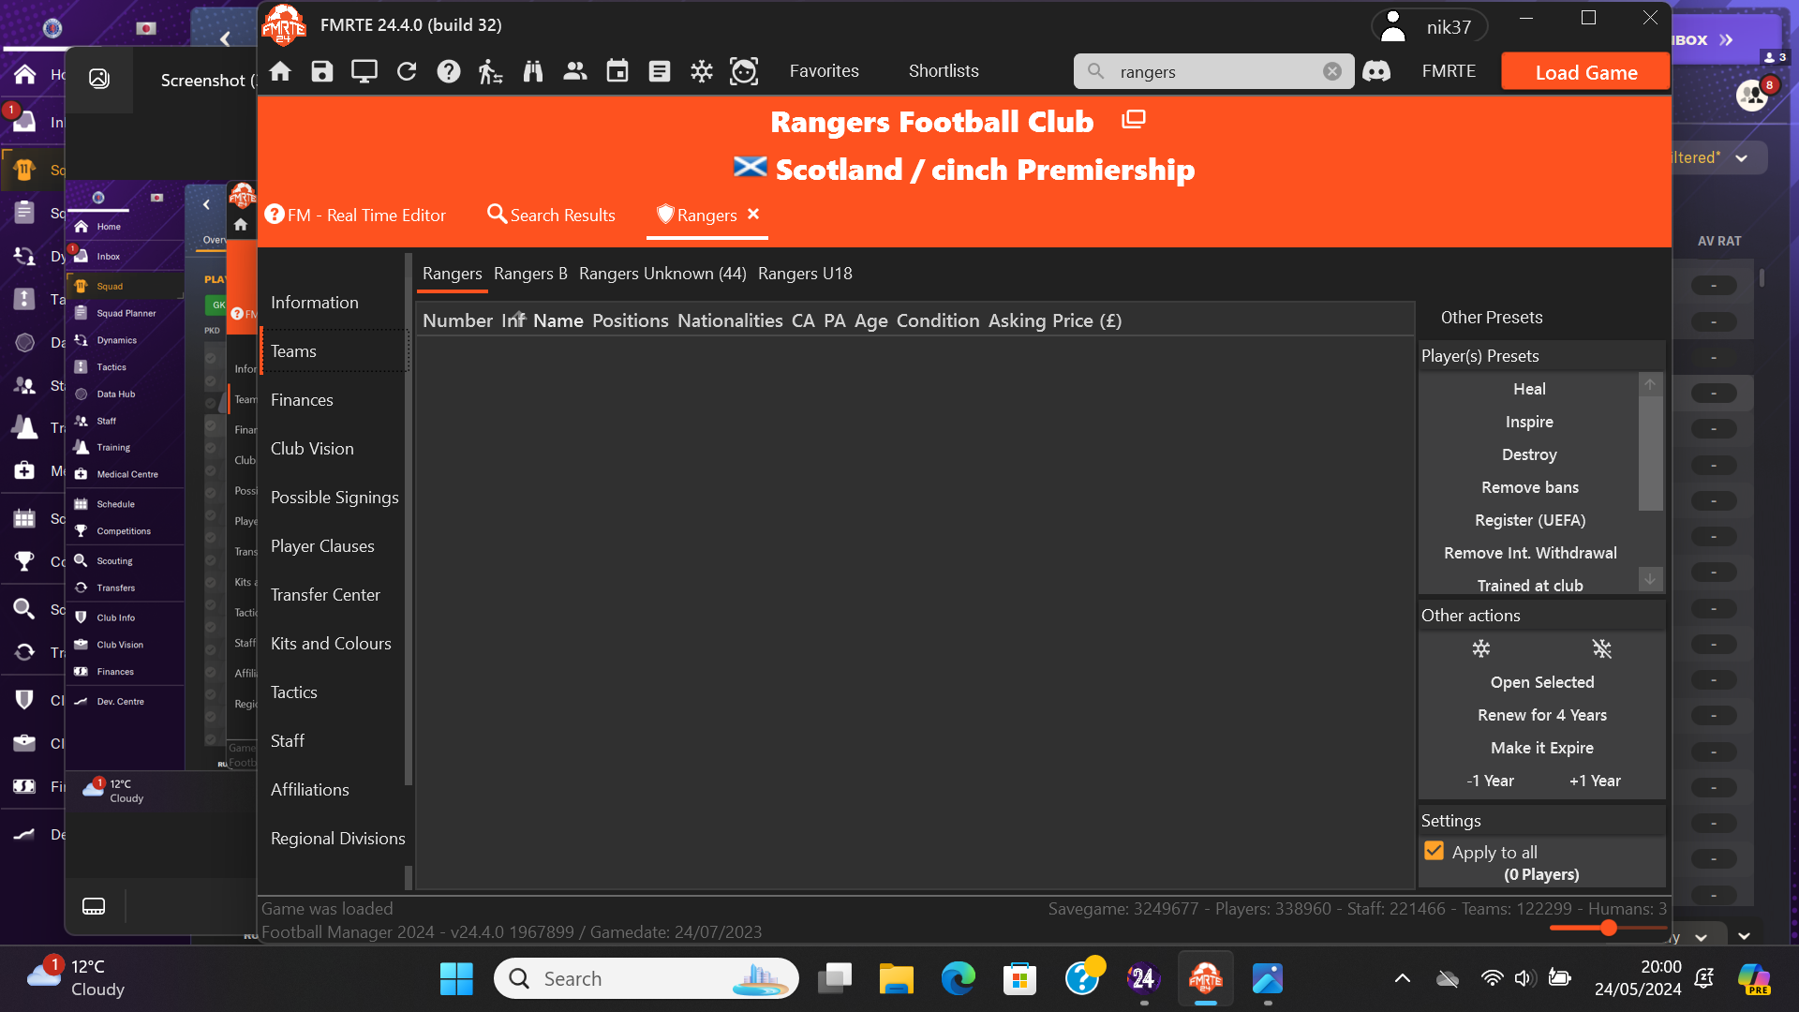Toggle the Apply to all checkbox
This screenshot has height=1012, width=1799.
click(1434, 851)
